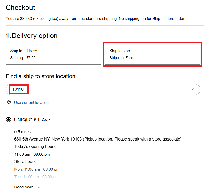This screenshot has width=206, height=190.
Task: Click the Store hours label
Action: 25,161
